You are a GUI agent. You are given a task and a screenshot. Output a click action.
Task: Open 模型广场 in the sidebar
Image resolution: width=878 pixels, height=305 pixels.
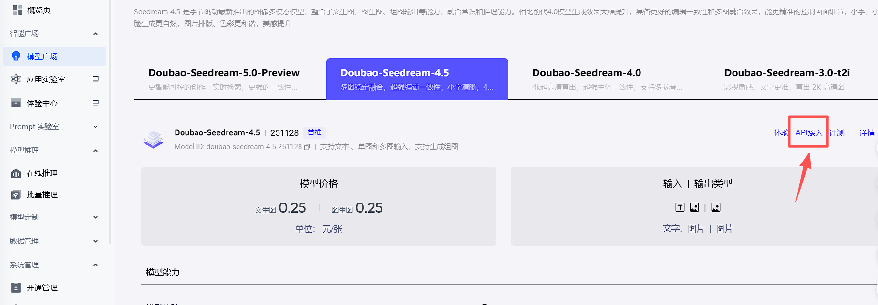pos(42,56)
